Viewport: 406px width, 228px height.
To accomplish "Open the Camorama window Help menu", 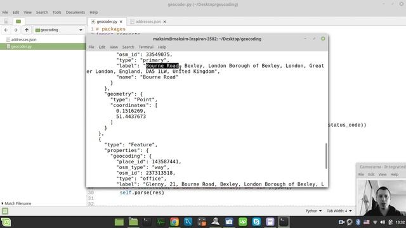I will pyautogui.click(x=395, y=175).
